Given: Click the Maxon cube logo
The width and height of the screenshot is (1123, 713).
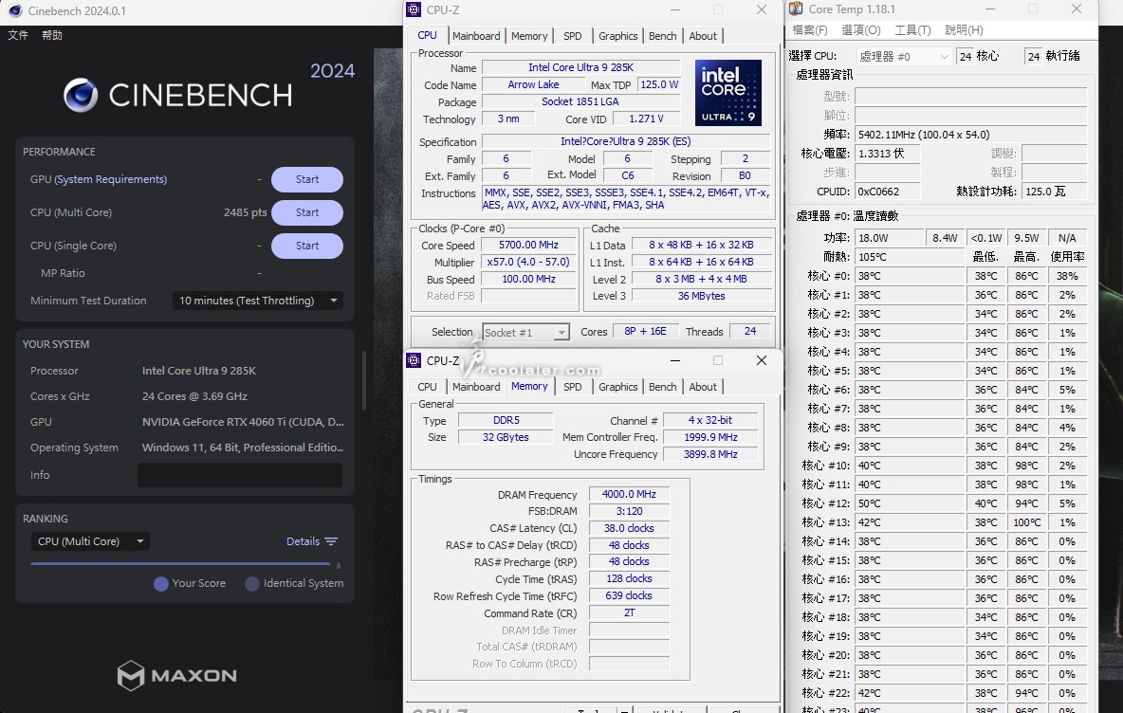Looking at the screenshot, I should tap(130, 675).
